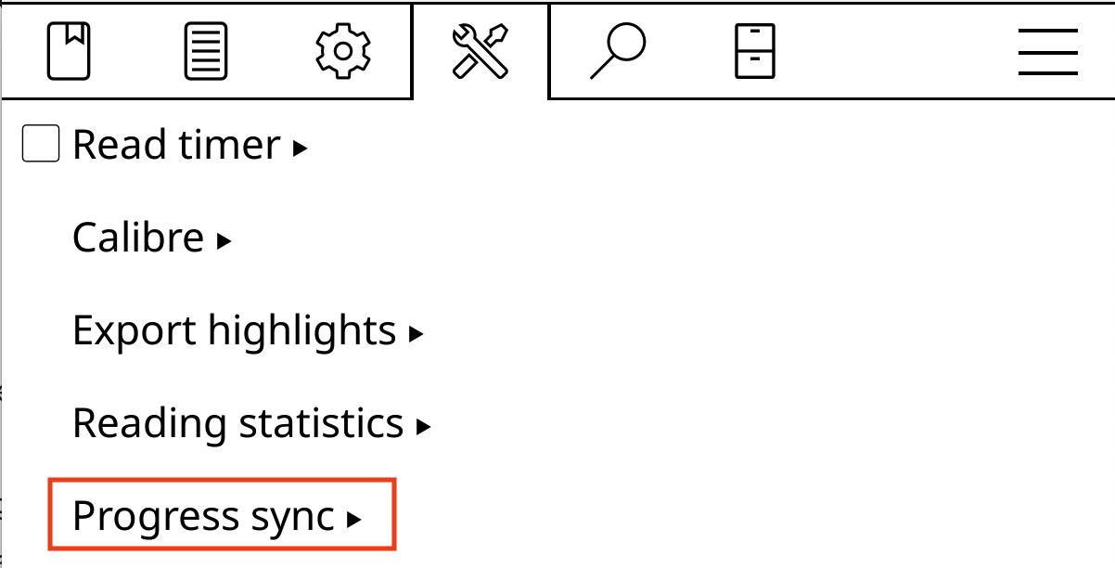Screen dimensions: 1115x568
Task: Tap the hamburger menu icon on the right
Action: click(1046, 51)
